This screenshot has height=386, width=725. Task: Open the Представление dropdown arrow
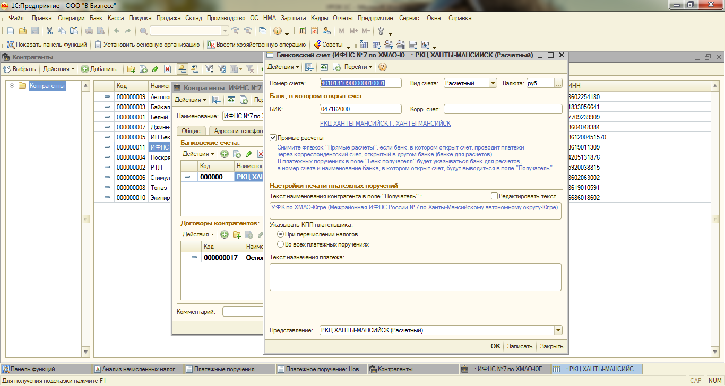(x=558, y=330)
